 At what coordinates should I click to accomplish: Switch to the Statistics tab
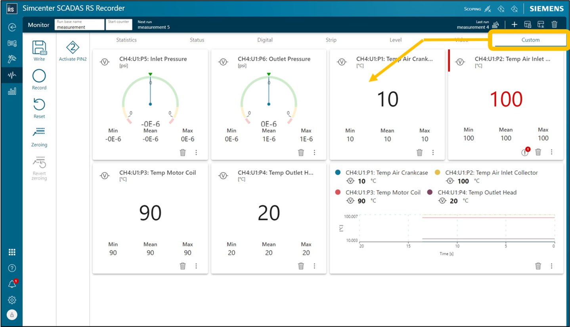tap(126, 40)
